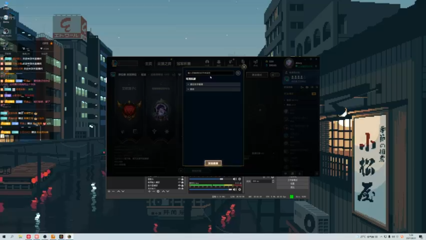
Task: Add a scene with OBS plus button
Action: pos(109,191)
